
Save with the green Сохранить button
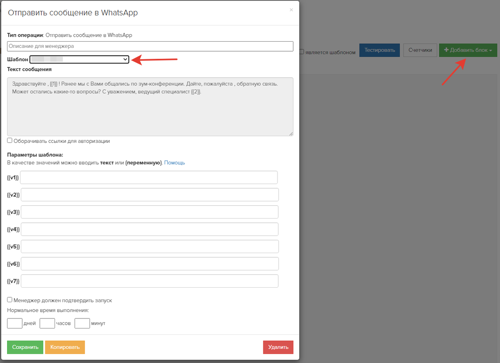point(25,347)
